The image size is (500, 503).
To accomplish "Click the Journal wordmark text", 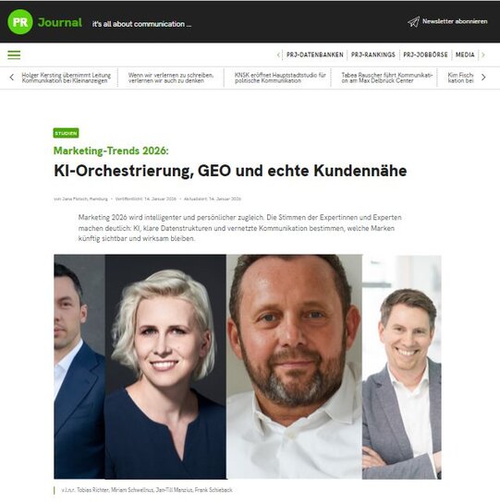I will (x=60, y=22).
